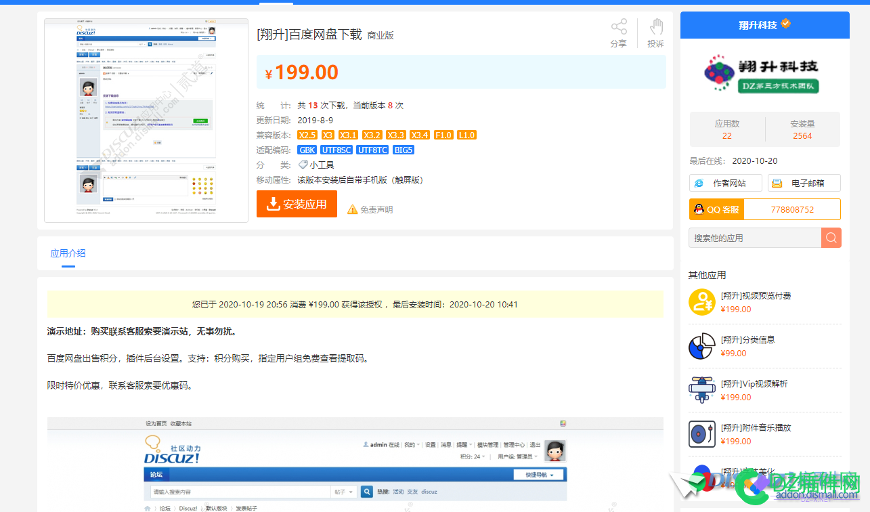Focus the search his applications field
This screenshot has width=870, height=512.
click(x=755, y=238)
